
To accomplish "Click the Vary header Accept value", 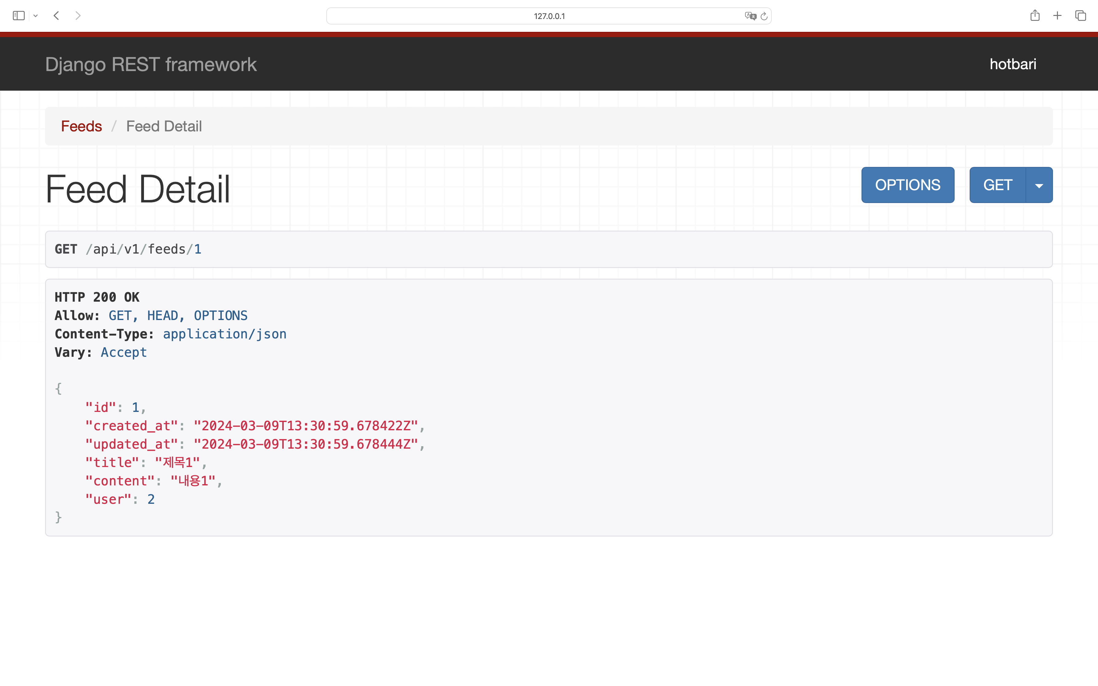I will (123, 352).
